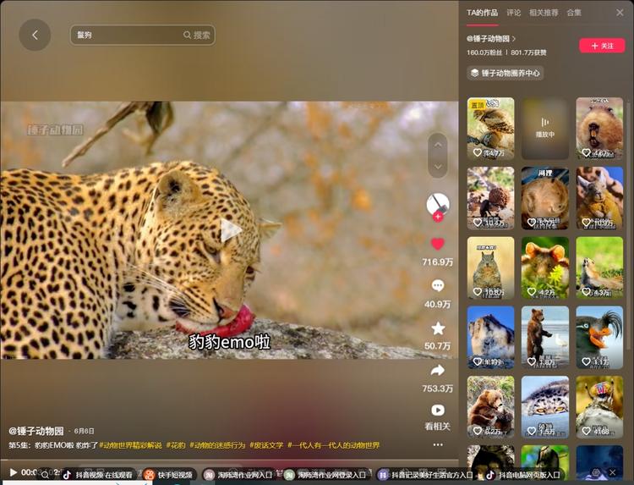Open the three-dot more options menu

pyautogui.click(x=437, y=444)
